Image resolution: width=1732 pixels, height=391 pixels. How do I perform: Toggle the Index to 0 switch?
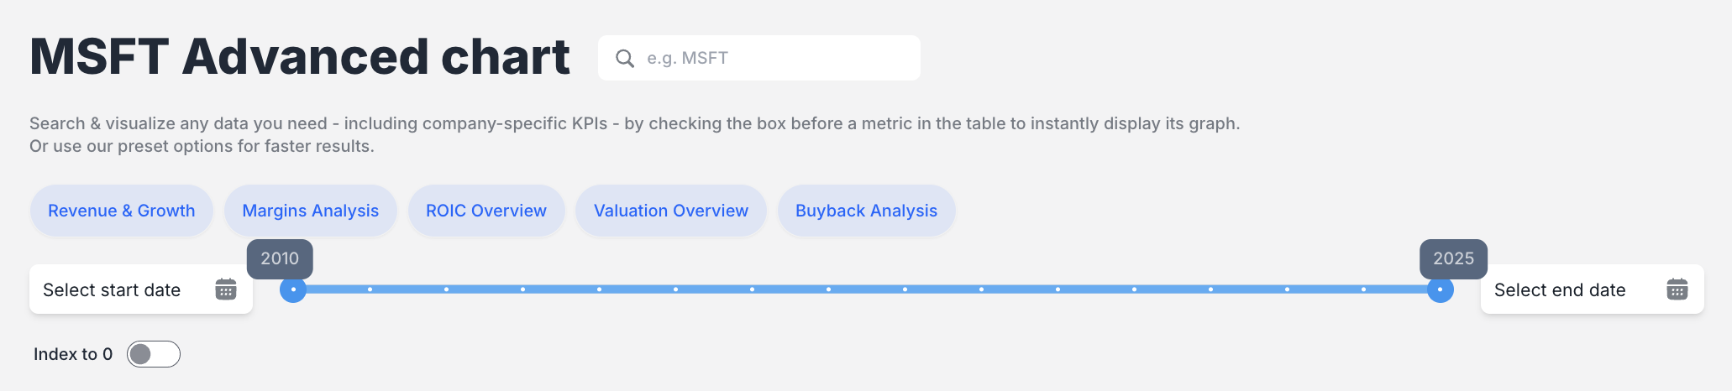154,354
